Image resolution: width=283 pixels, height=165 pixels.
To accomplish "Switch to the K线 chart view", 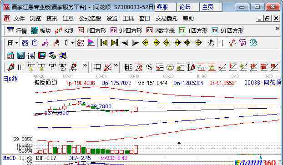I will (64, 30).
